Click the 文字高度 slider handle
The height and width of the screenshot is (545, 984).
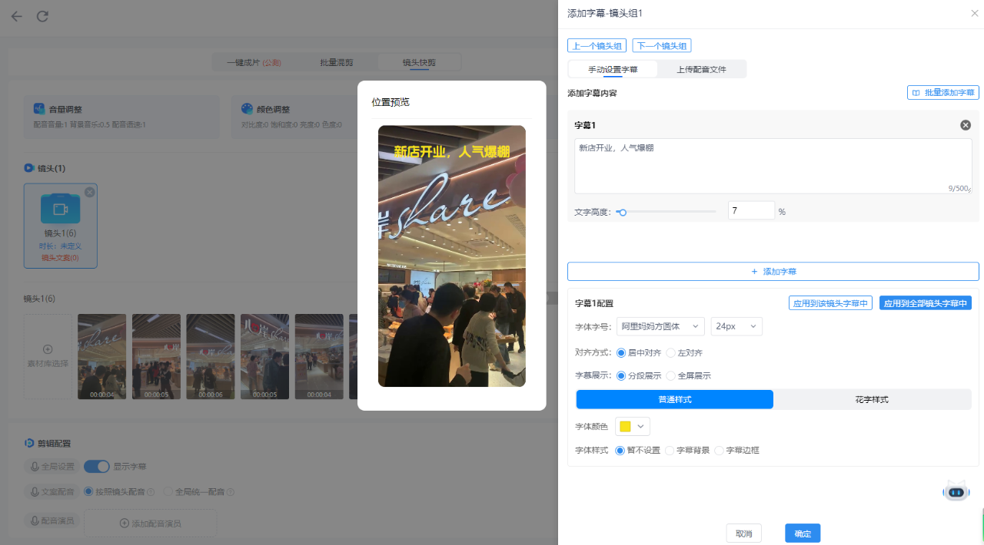(x=623, y=213)
